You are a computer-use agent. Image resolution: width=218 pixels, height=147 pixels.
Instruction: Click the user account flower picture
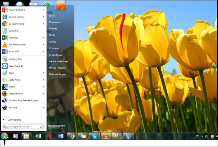[x=60, y=5]
